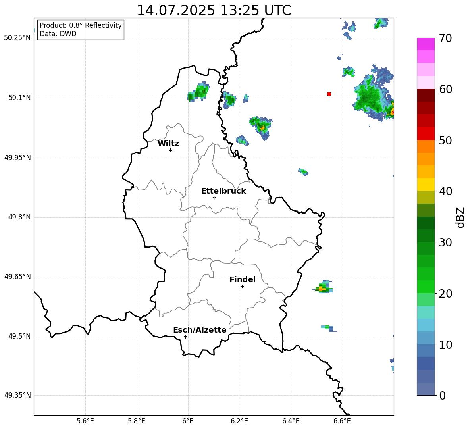Click the colorbar 50 tick label
Screen dimensions: 470x429
[445, 140]
